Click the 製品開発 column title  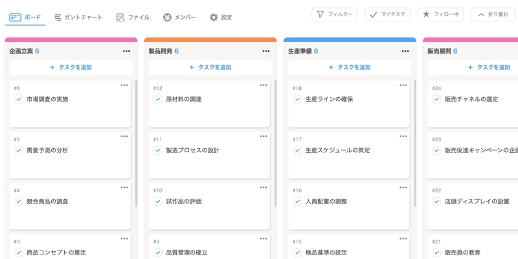coord(161,51)
